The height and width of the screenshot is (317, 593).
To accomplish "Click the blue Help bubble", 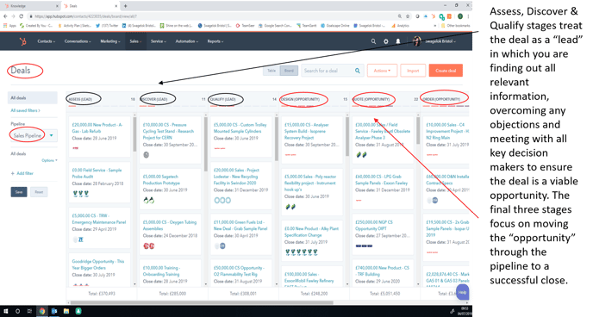I will (x=462, y=292).
